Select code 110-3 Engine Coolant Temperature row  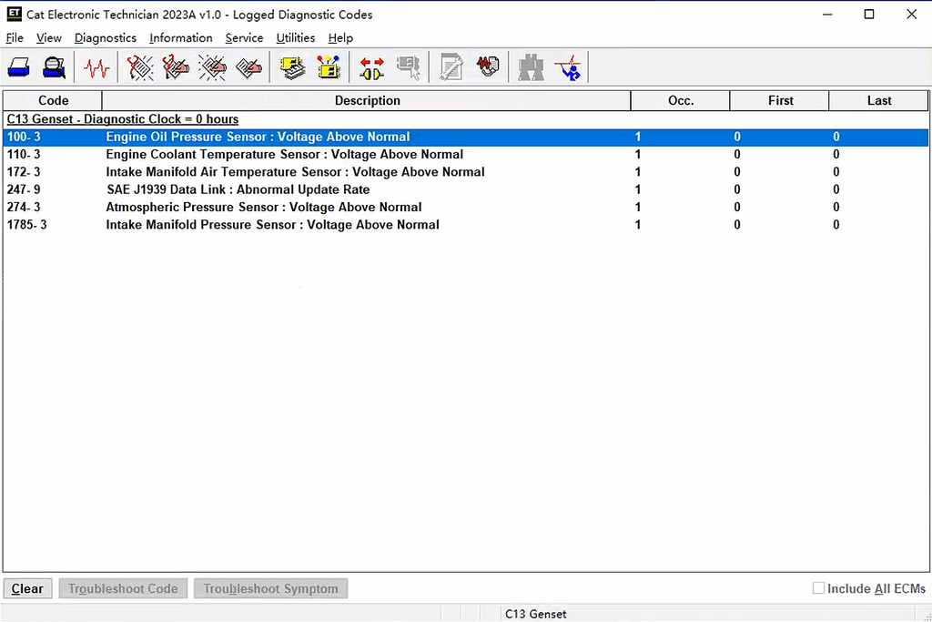pos(466,155)
